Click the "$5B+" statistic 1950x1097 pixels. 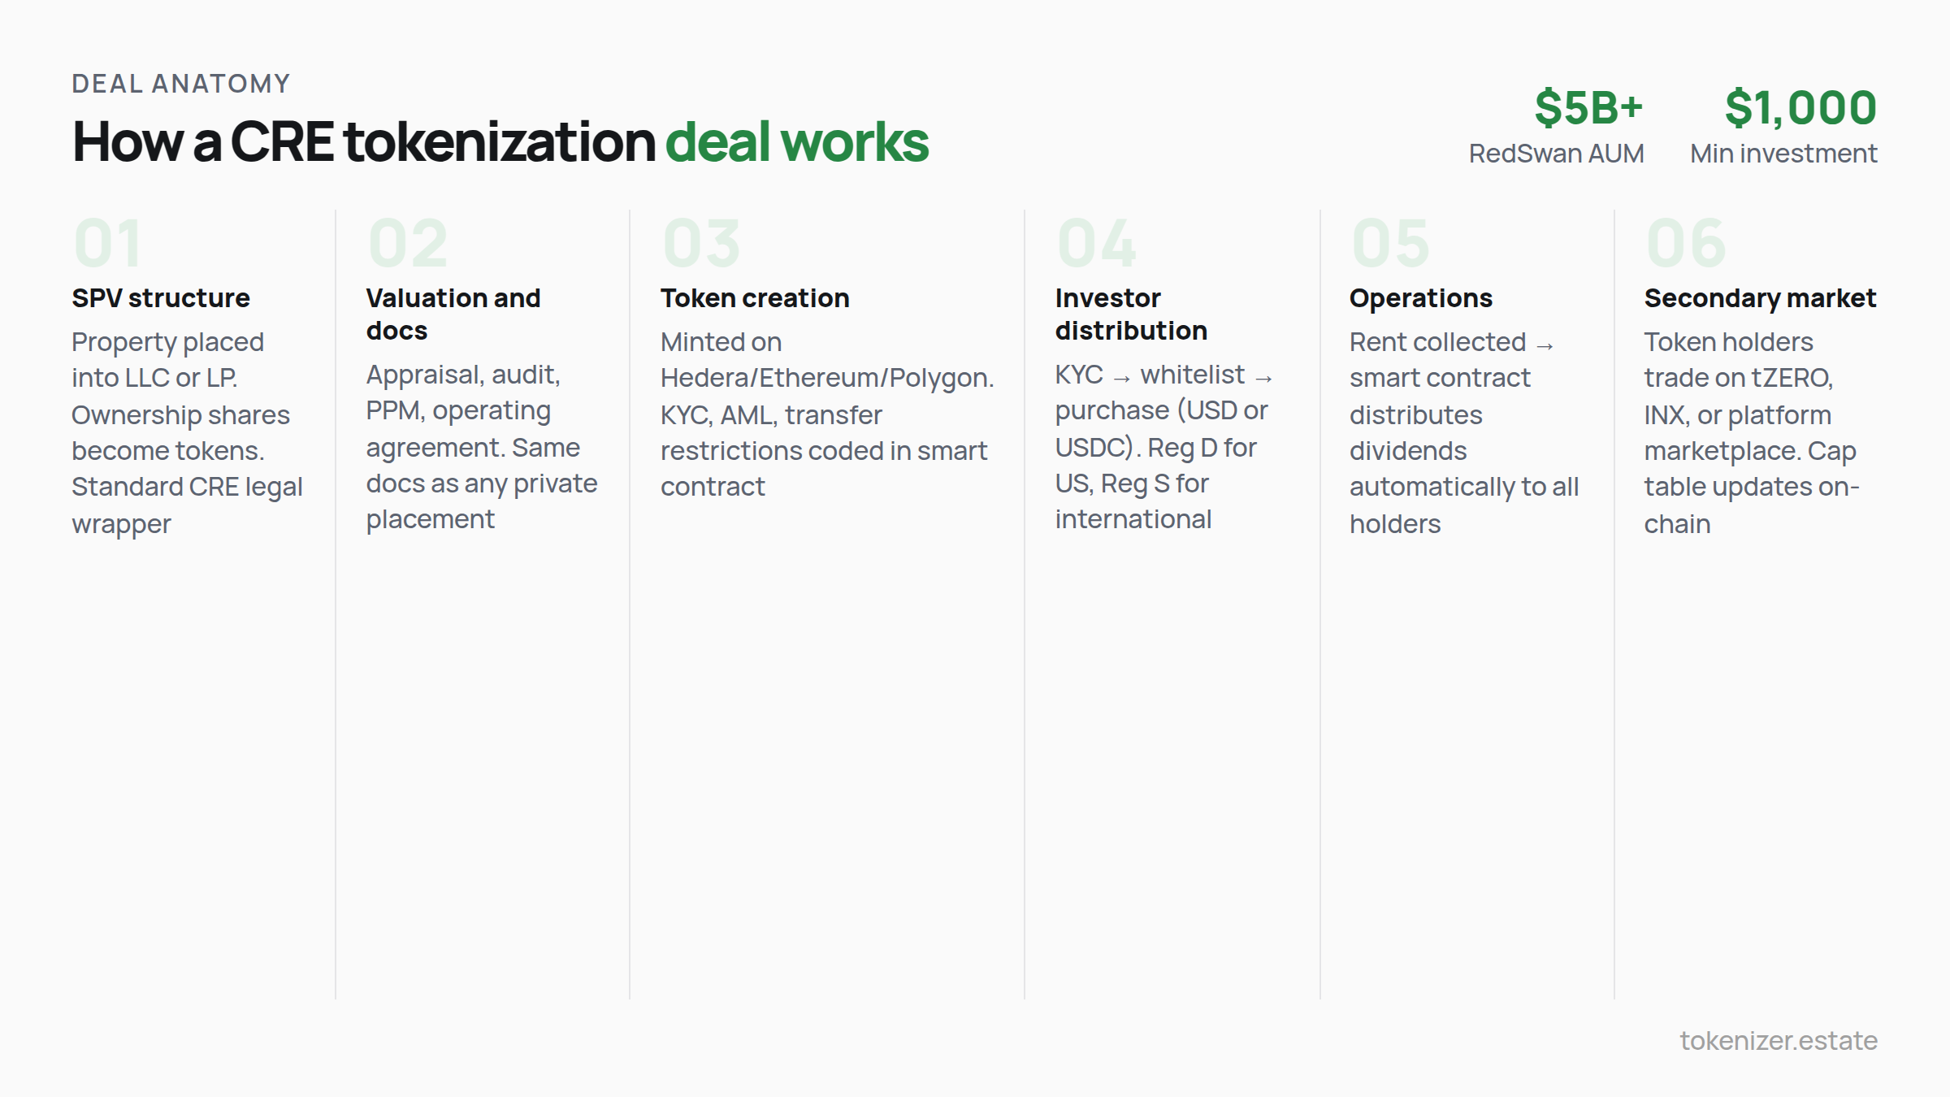(x=1588, y=107)
